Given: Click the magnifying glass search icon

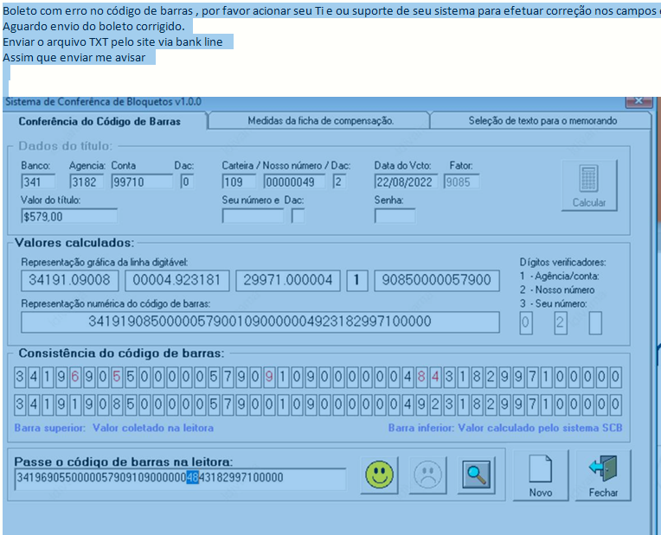Looking at the screenshot, I should click(x=477, y=474).
